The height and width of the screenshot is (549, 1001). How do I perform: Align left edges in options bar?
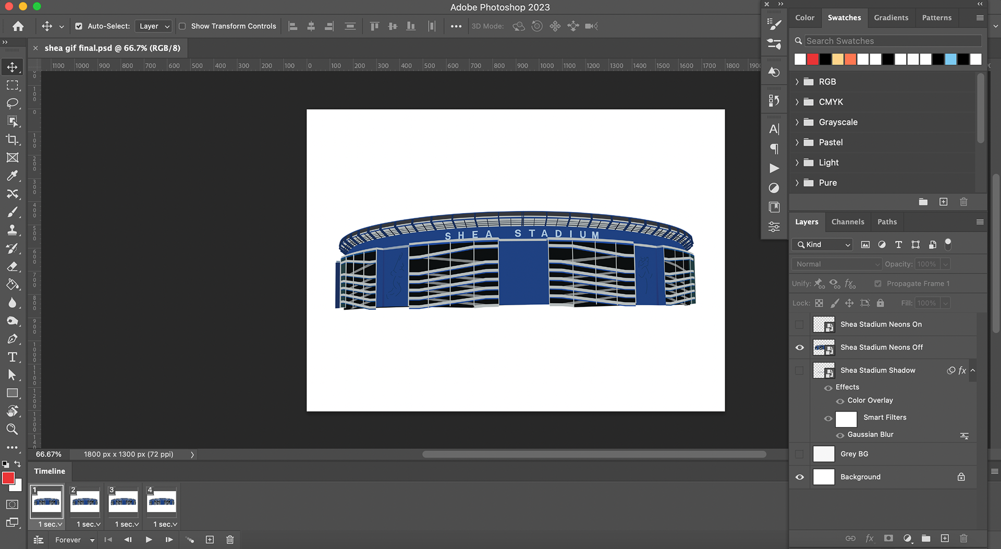pyautogui.click(x=293, y=26)
